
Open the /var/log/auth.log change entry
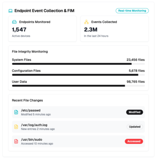click(x=78, y=127)
